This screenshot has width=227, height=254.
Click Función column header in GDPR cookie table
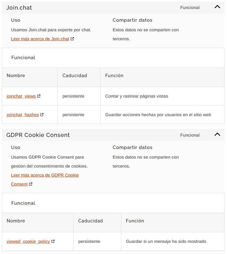click(135, 221)
